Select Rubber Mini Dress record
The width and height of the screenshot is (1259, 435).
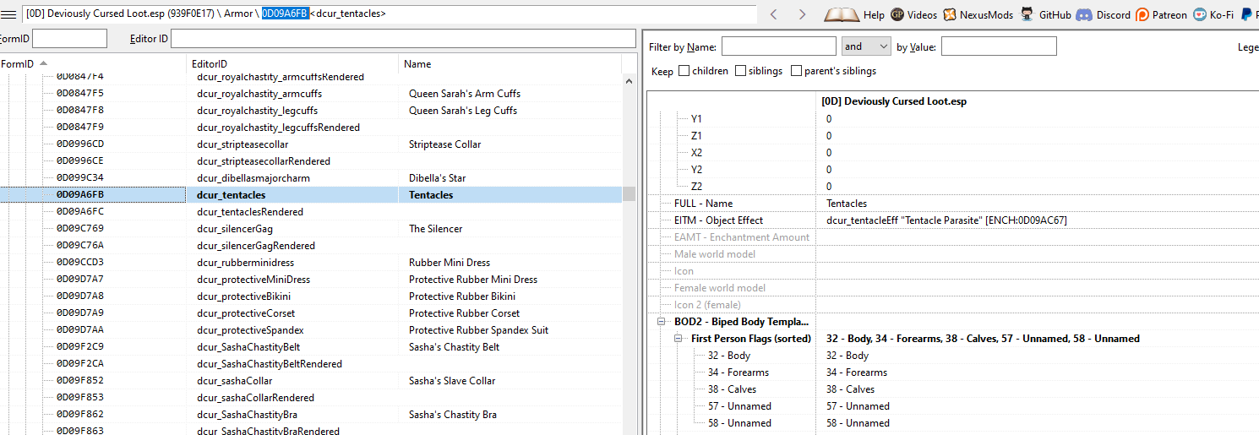311,263
